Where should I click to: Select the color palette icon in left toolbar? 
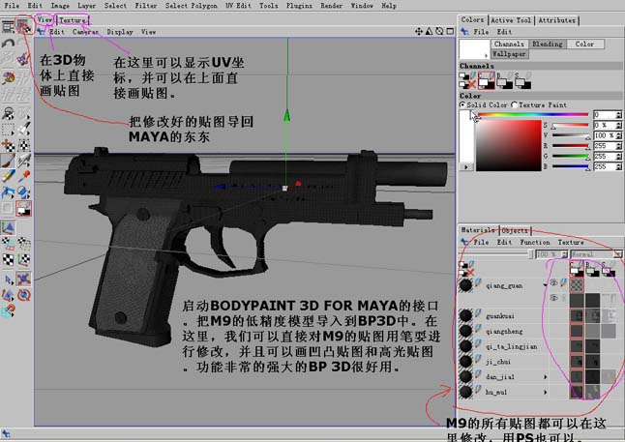click(x=8, y=77)
